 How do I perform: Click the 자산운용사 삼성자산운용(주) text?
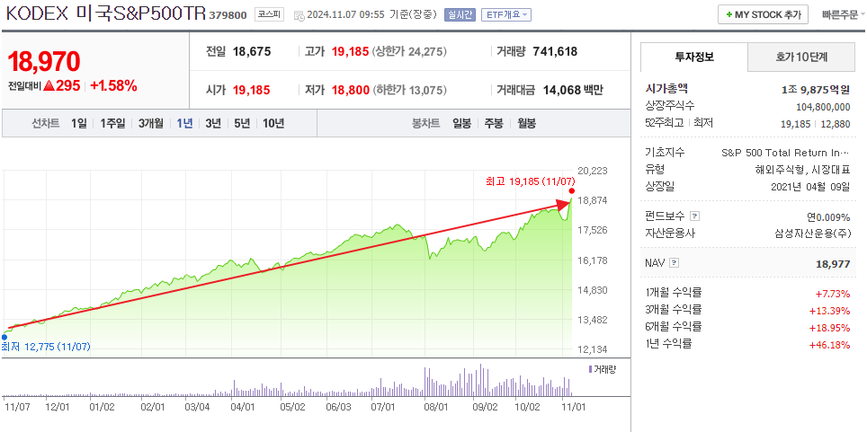(x=813, y=234)
